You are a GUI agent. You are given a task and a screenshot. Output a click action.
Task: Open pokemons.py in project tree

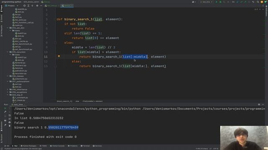[20, 79]
